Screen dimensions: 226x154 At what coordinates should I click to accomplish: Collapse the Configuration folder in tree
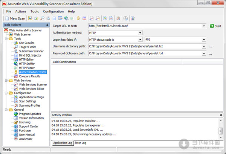[6, 93]
